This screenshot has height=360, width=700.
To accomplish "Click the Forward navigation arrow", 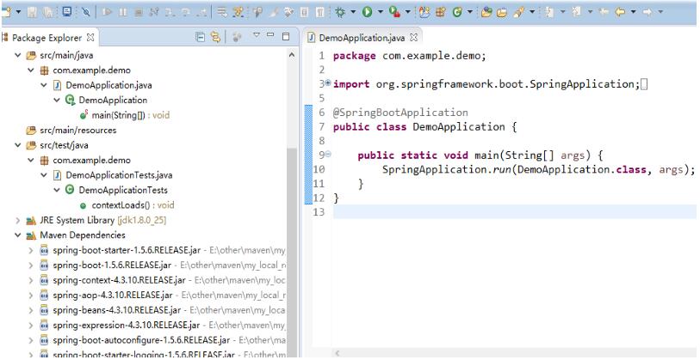I will [647, 12].
